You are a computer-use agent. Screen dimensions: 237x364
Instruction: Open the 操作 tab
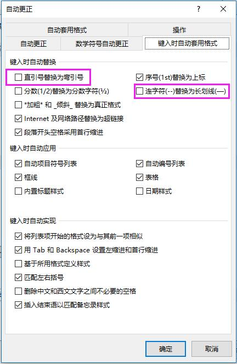click(x=179, y=30)
